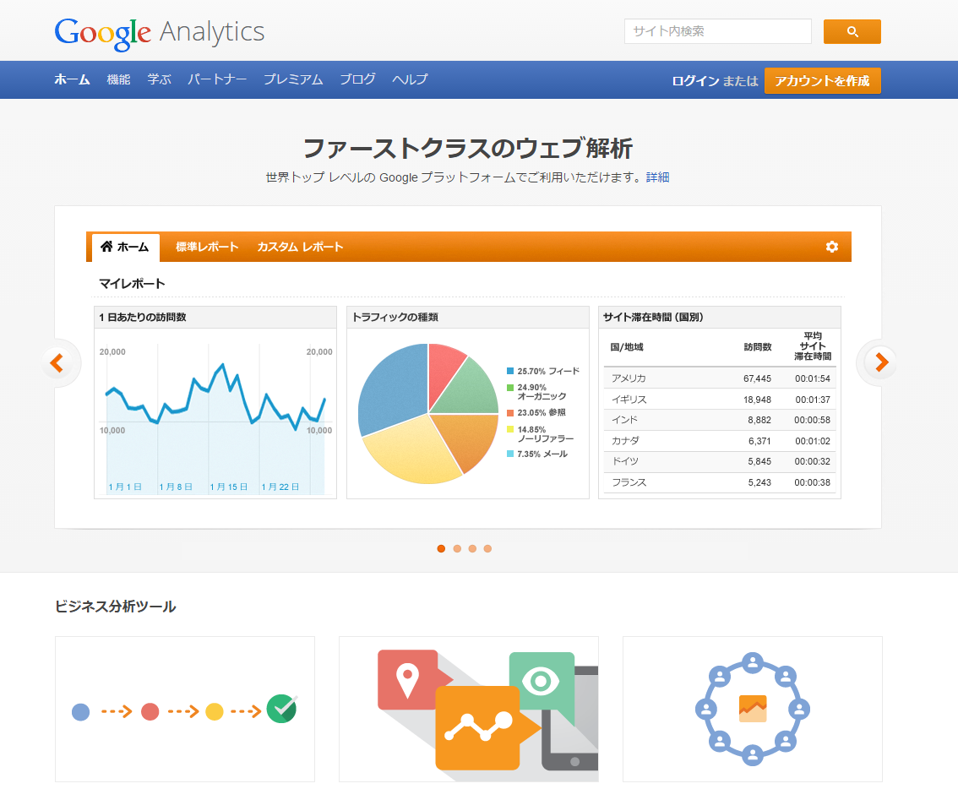
Task: Open the プレミアム navigation item
Action: 293,79
